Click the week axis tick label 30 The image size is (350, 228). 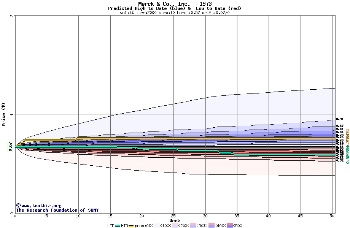pyautogui.click(x=205, y=216)
